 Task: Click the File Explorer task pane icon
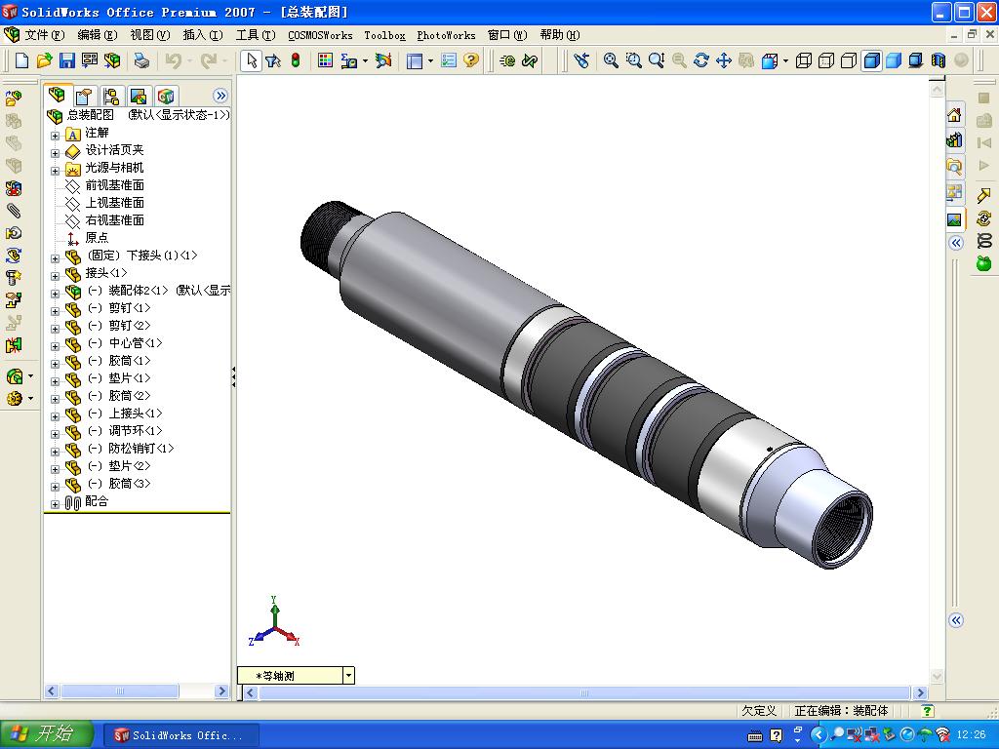(954, 166)
